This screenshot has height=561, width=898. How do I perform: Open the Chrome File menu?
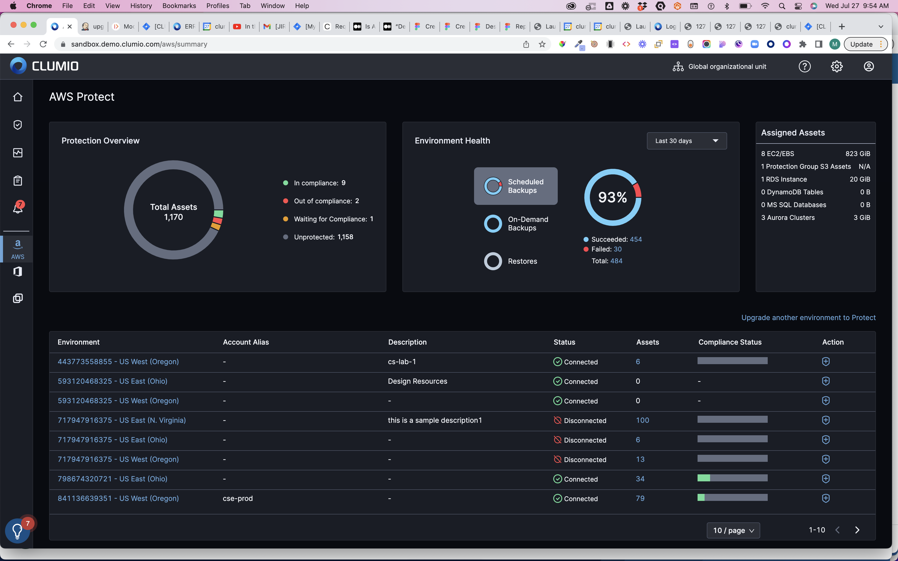click(67, 6)
